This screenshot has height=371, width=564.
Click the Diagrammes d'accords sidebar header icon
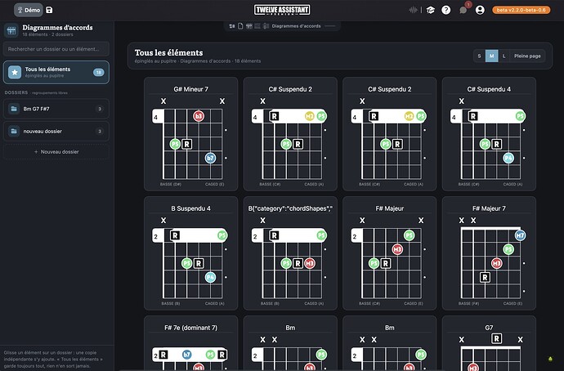pyautogui.click(x=11, y=30)
